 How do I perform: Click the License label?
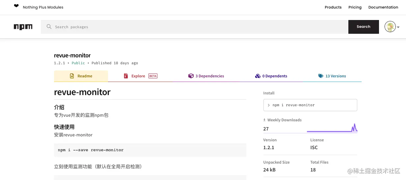click(317, 140)
